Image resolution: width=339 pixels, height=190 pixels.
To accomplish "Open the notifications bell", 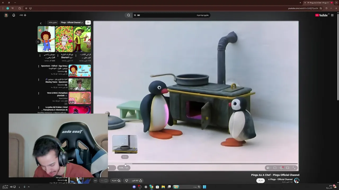I will (x=14, y=15).
